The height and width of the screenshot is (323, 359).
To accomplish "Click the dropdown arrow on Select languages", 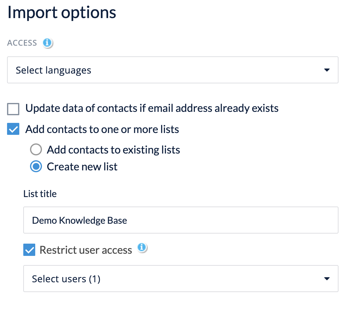I will tap(327, 70).
